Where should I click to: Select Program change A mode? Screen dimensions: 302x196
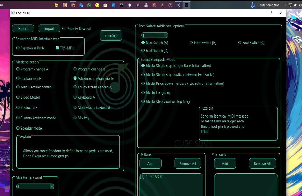point(32,69)
